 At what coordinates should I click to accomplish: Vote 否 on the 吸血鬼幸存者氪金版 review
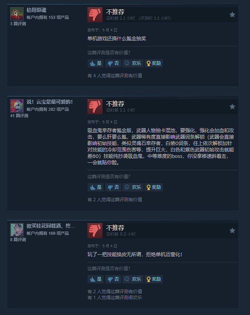click(x=113, y=187)
